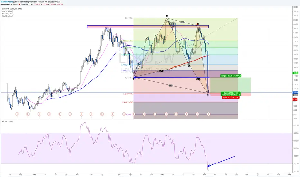Click the harmonic pattern X point at 135.93
The width and height of the screenshot is (300, 177).
[x=133, y=79]
